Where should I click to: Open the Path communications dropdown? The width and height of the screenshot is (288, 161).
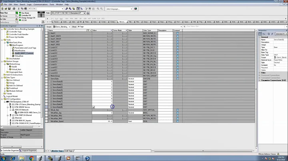coord(84,13)
